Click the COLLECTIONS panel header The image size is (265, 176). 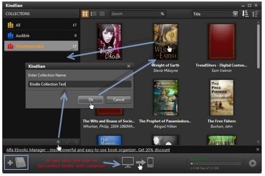click(41, 14)
